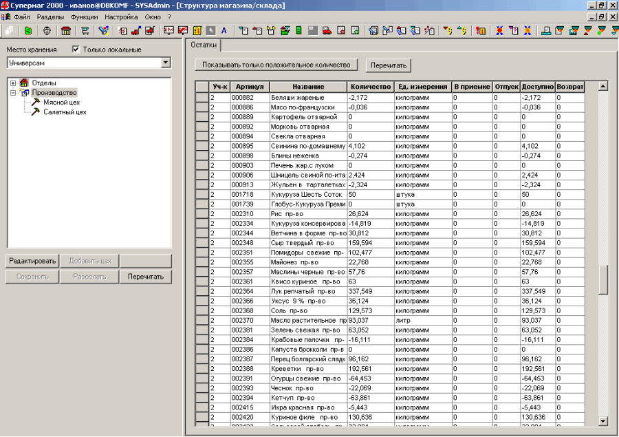Collapse the 'Производство' tree node
The width and height of the screenshot is (619, 437).
point(13,93)
